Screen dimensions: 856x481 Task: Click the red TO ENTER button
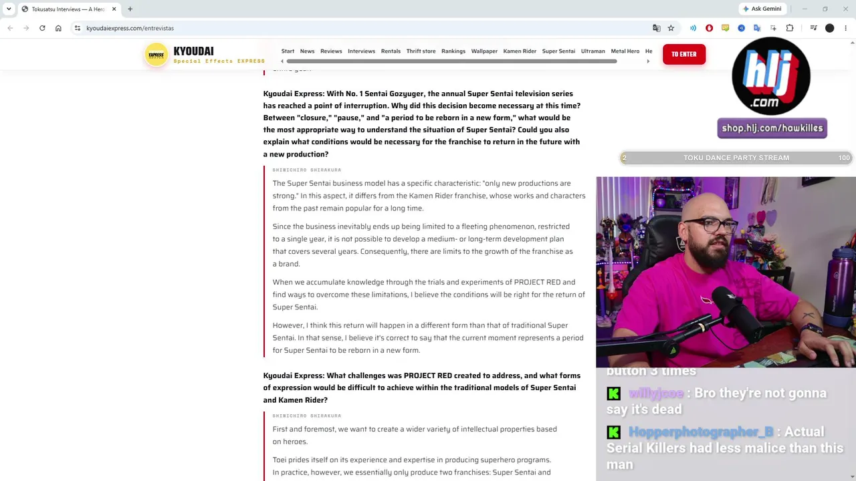pos(683,54)
